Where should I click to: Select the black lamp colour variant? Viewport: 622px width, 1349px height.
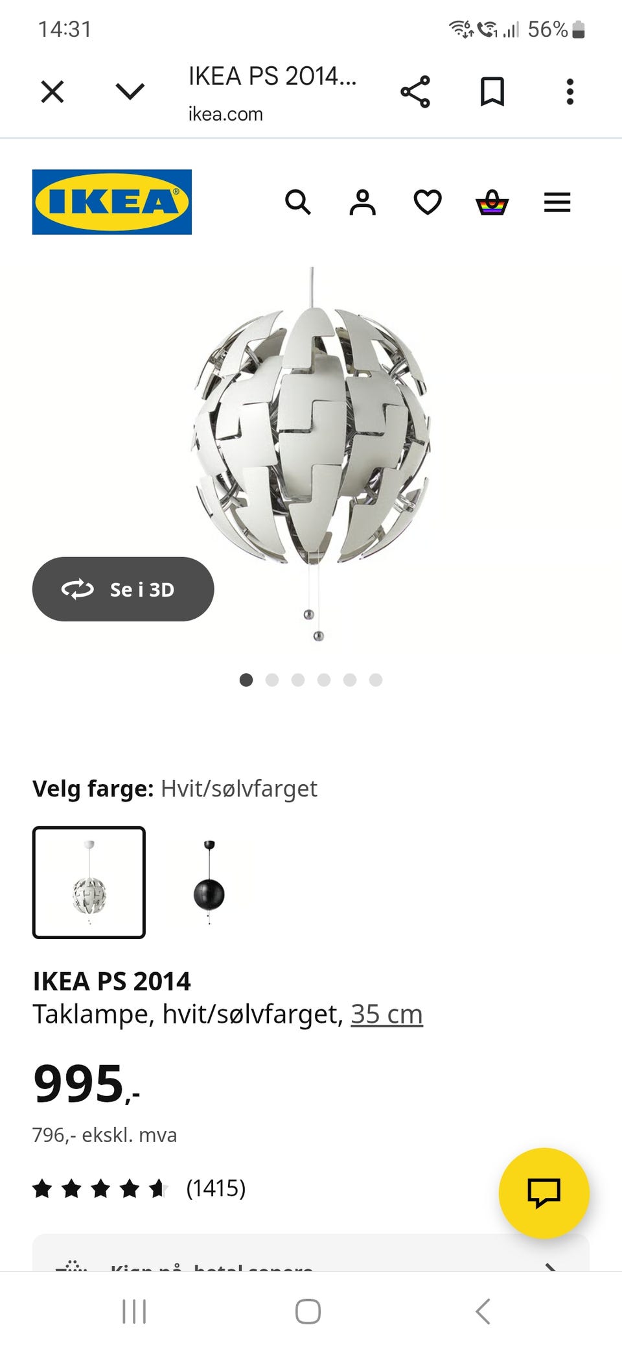coord(209,882)
